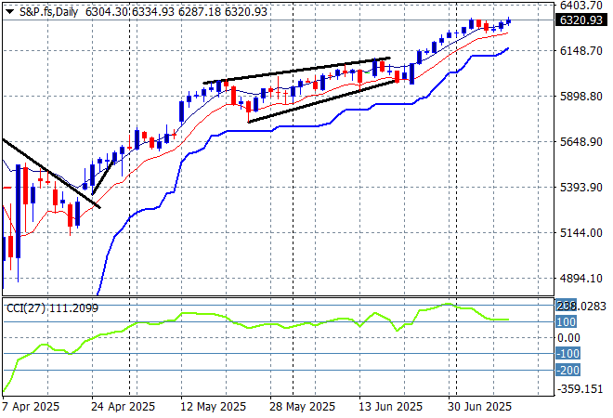This screenshot has height=418, width=613.
Task: Click the CCI -100 level label
Action: (x=568, y=354)
